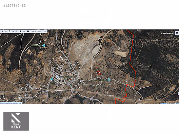Click the map attribution text
179x134 pixels.
[x=170, y=104]
